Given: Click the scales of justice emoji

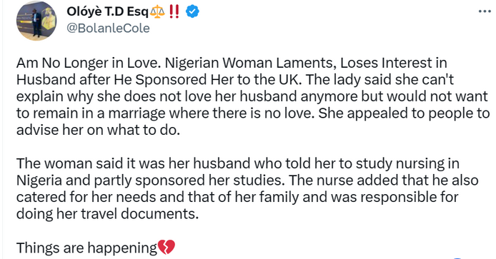Looking at the screenshot, I should [x=157, y=12].
